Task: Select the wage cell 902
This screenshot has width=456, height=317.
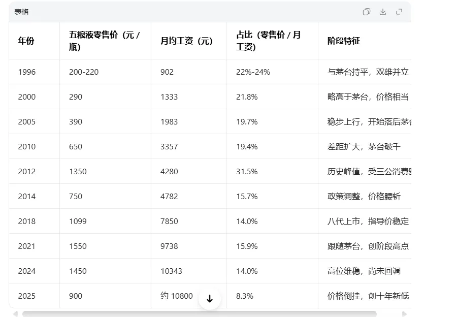Action: tap(189, 72)
